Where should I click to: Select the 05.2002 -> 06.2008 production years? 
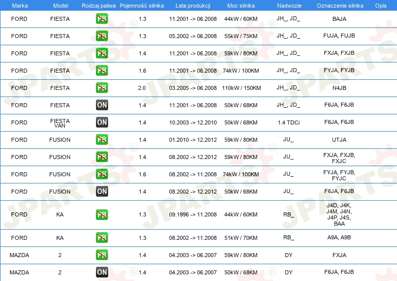click(193, 36)
